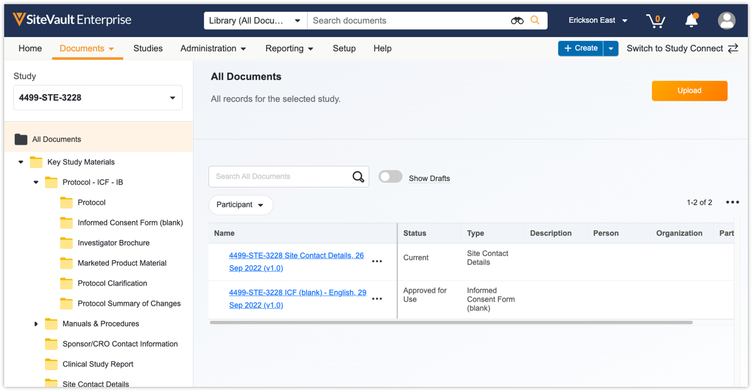The height and width of the screenshot is (391, 752).
Task: Focus the Search documents field
Action: pos(409,20)
